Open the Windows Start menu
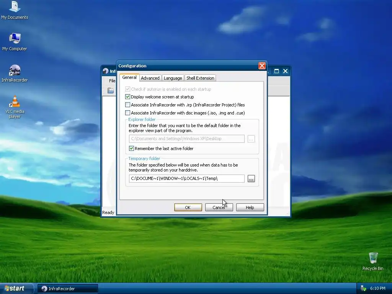The height and width of the screenshot is (294, 392). 16,288
